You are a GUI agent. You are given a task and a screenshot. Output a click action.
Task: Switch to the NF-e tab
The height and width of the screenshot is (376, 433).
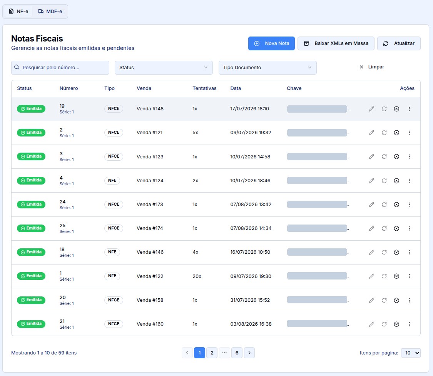tap(18, 11)
